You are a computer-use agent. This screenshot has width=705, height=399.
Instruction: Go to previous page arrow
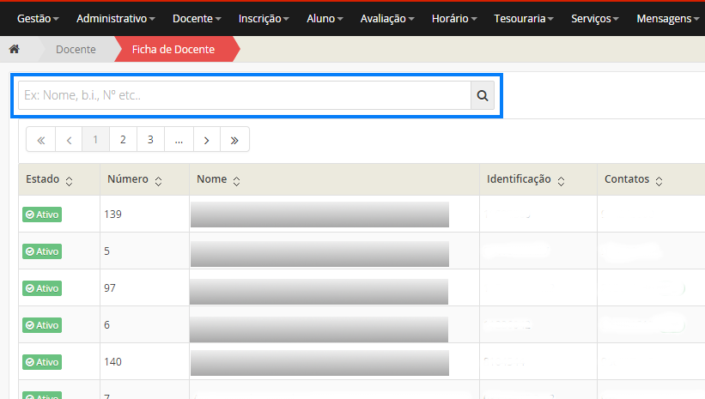pos(69,140)
